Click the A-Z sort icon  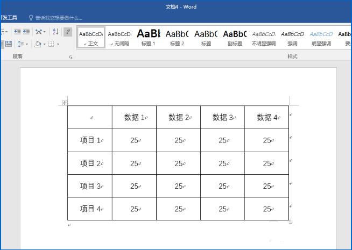click(55, 32)
